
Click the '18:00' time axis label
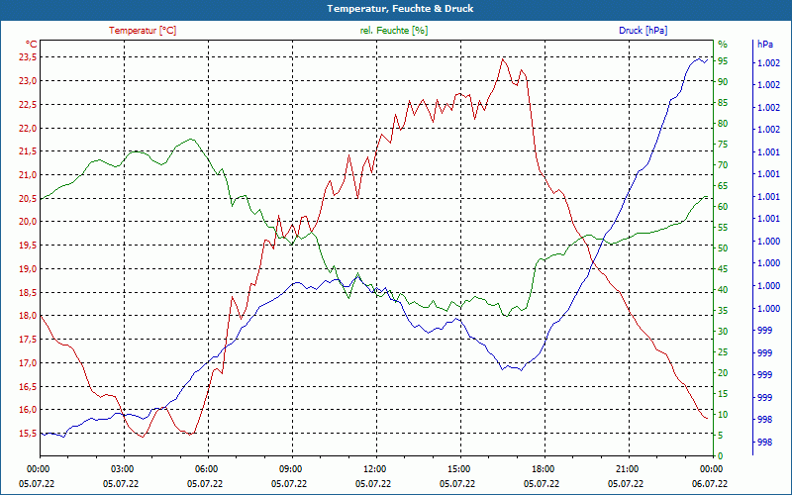tap(542, 468)
